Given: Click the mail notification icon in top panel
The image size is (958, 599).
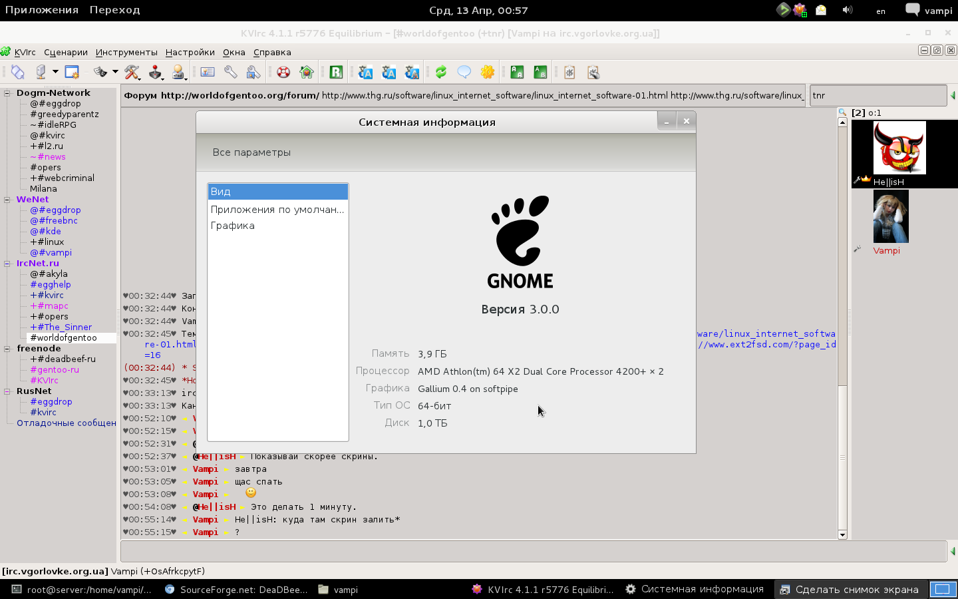Looking at the screenshot, I should coord(821,10).
